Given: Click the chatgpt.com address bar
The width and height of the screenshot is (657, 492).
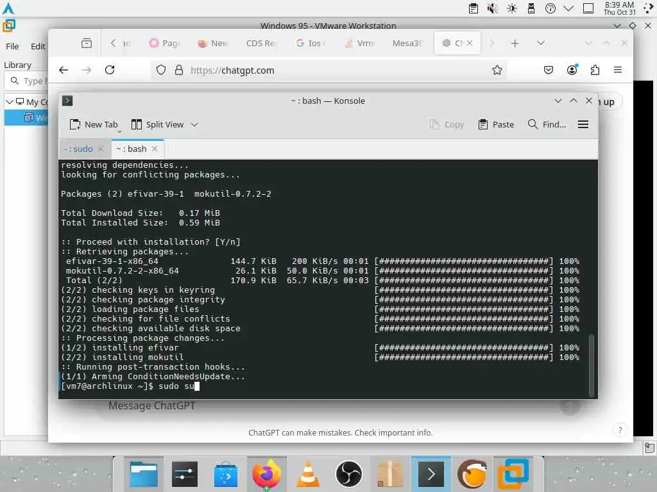Looking at the screenshot, I should [328, 70].
